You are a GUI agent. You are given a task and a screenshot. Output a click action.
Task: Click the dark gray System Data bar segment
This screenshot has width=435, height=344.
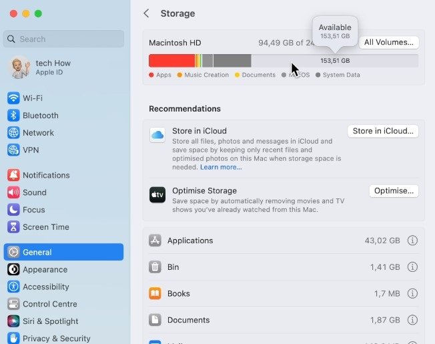pos(232,61)
